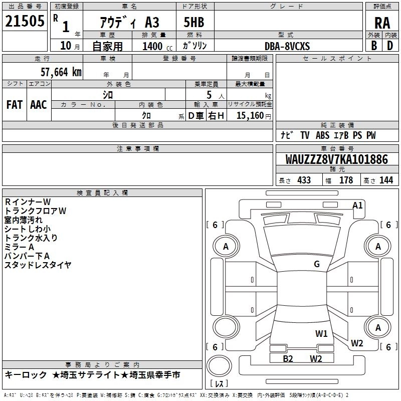Click the rear-right tire A circle marker
Screen dimensions: 401x401
point(378,328)
